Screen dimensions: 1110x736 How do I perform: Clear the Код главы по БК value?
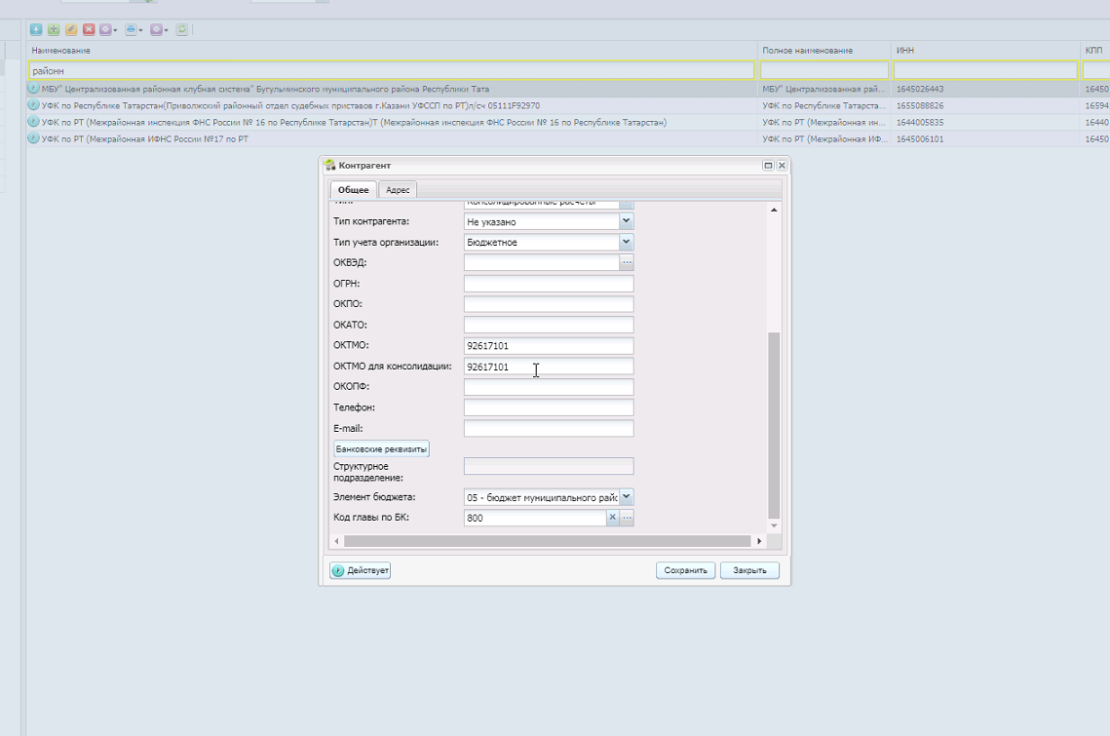tap(612, 518)
